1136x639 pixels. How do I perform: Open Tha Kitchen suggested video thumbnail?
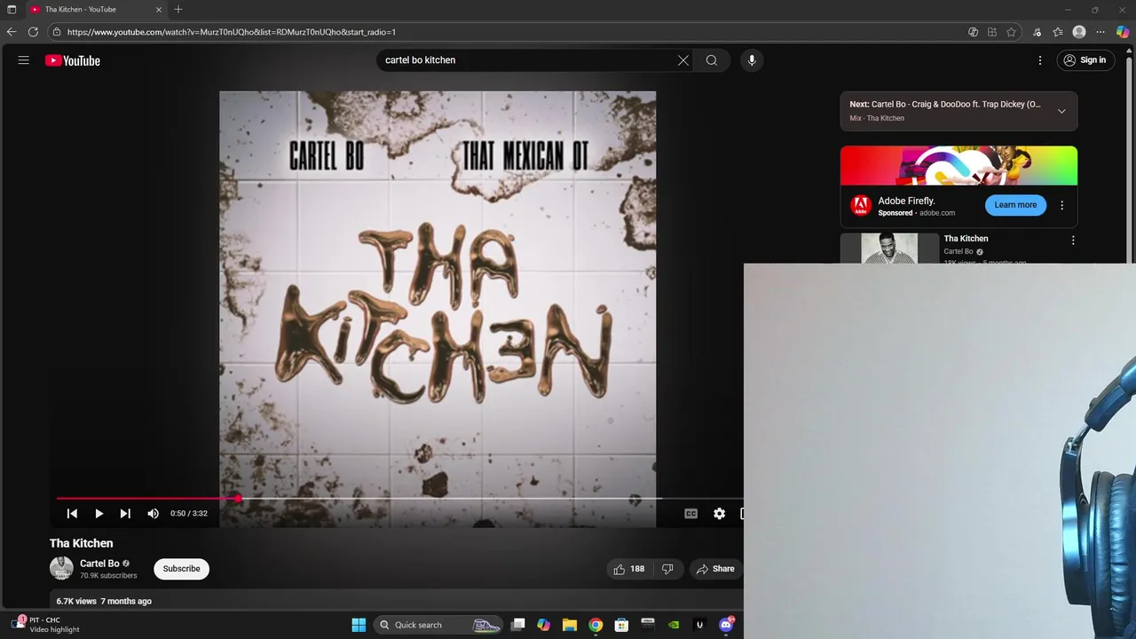889,248
